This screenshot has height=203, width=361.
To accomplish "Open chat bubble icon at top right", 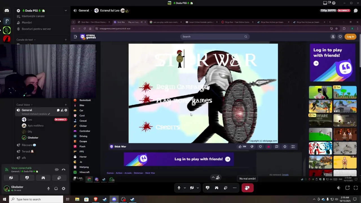I will coord(356,11).
